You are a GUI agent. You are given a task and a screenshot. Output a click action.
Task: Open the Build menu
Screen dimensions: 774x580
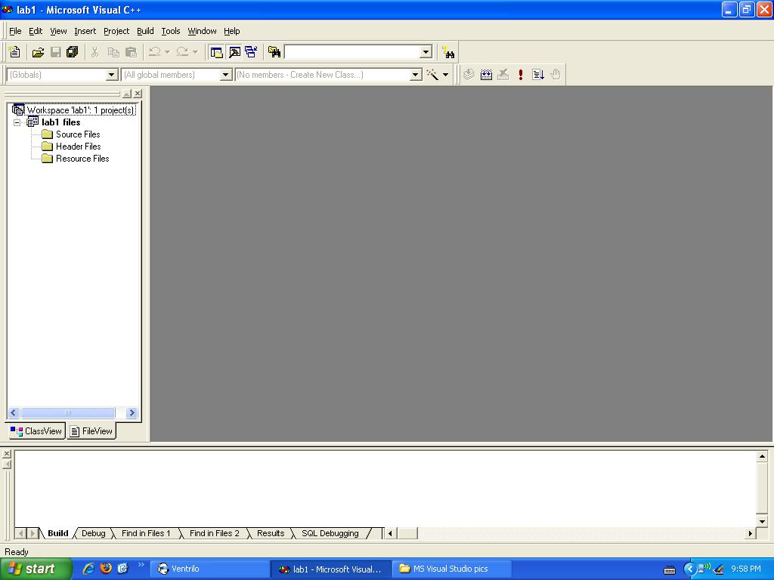pyautogui.click(x=145, y=31)
